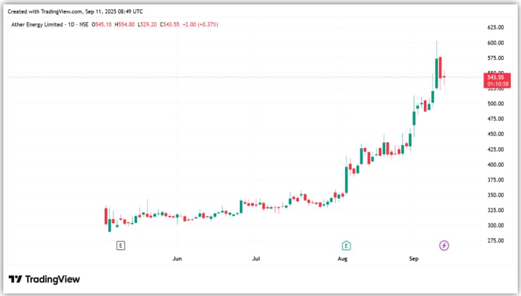521x296 pixels.
Task: Click the 275.00 price axis label
Action: click(x=496, y=241)
